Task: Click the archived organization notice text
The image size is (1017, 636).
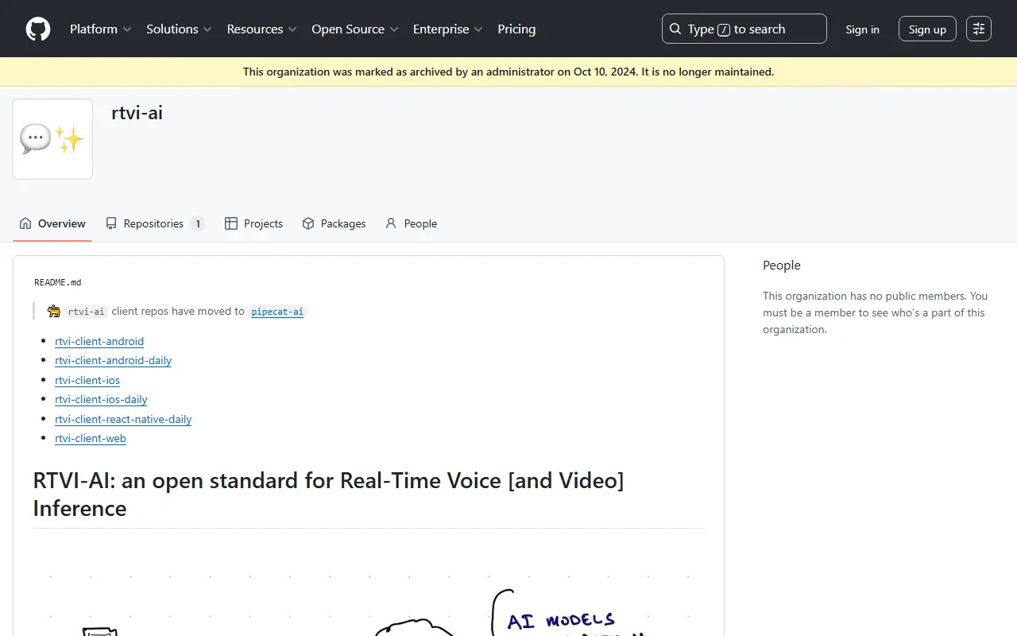Action: pyautogui.click(x=508, y=72)
